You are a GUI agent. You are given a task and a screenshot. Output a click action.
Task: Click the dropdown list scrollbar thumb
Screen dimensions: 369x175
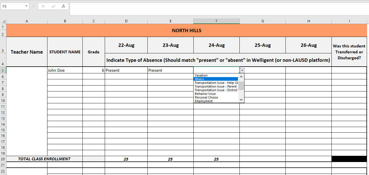[241, 86]
